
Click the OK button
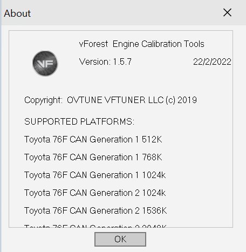(x=120, y=239)
